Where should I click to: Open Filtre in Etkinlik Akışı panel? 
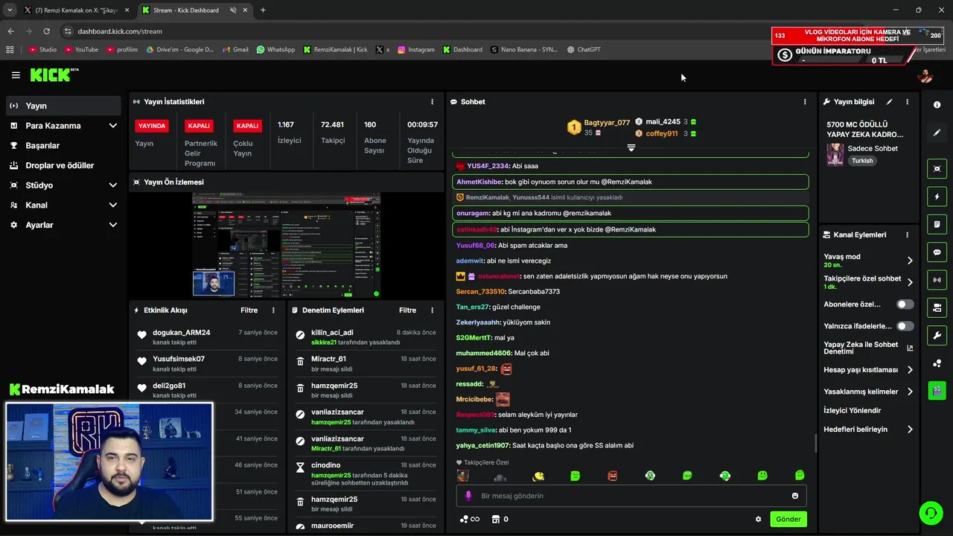249,310
